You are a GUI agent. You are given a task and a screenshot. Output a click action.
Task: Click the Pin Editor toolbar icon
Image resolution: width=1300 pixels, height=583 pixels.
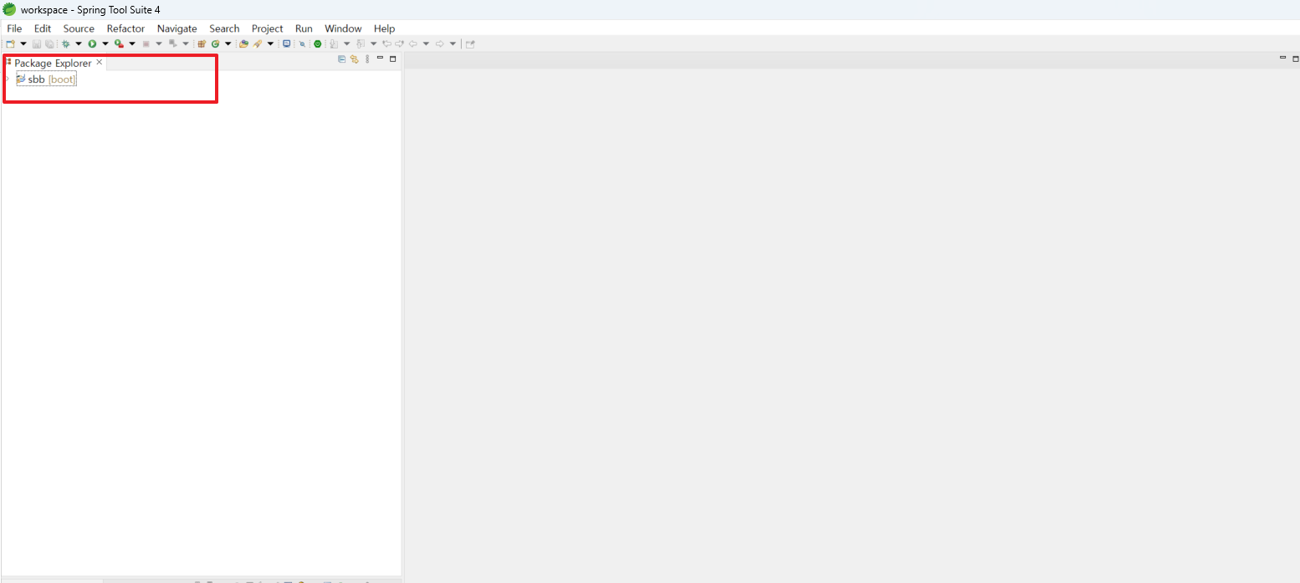click(x=470, y=43)
